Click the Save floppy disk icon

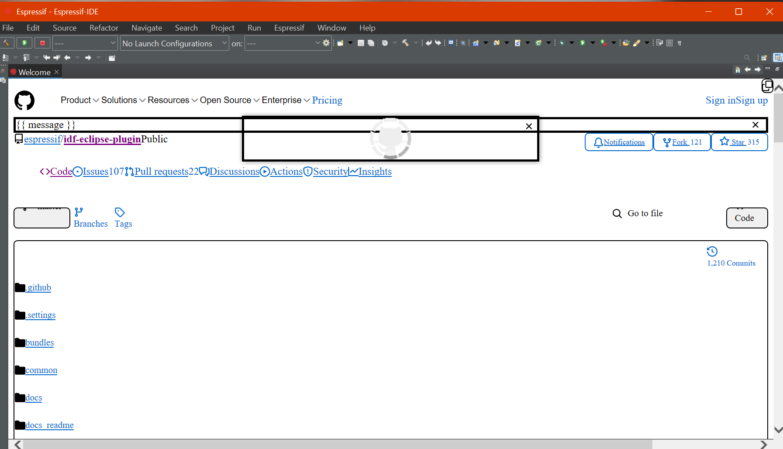[x=361, y=43]
